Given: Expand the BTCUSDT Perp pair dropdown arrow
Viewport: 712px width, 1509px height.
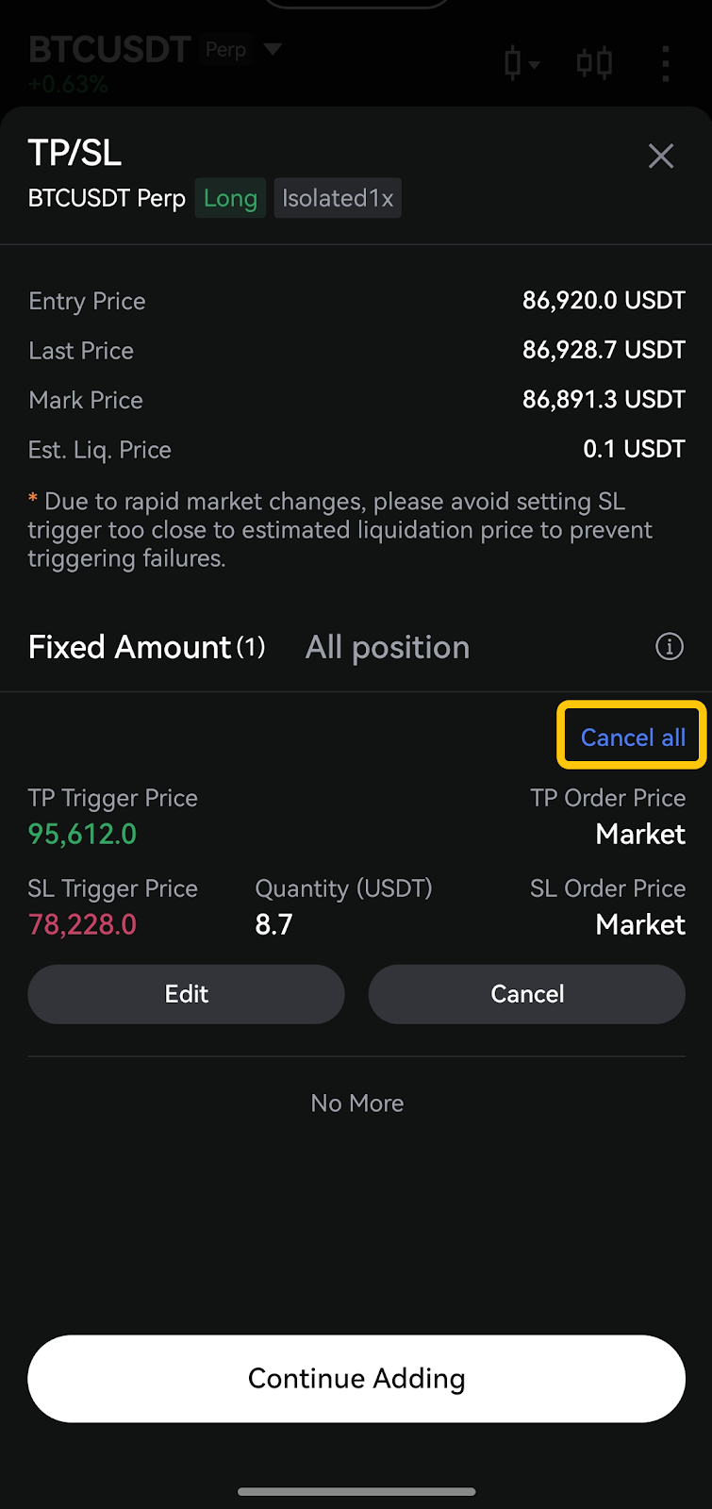Looking at the screenshot, I should 273,49.
